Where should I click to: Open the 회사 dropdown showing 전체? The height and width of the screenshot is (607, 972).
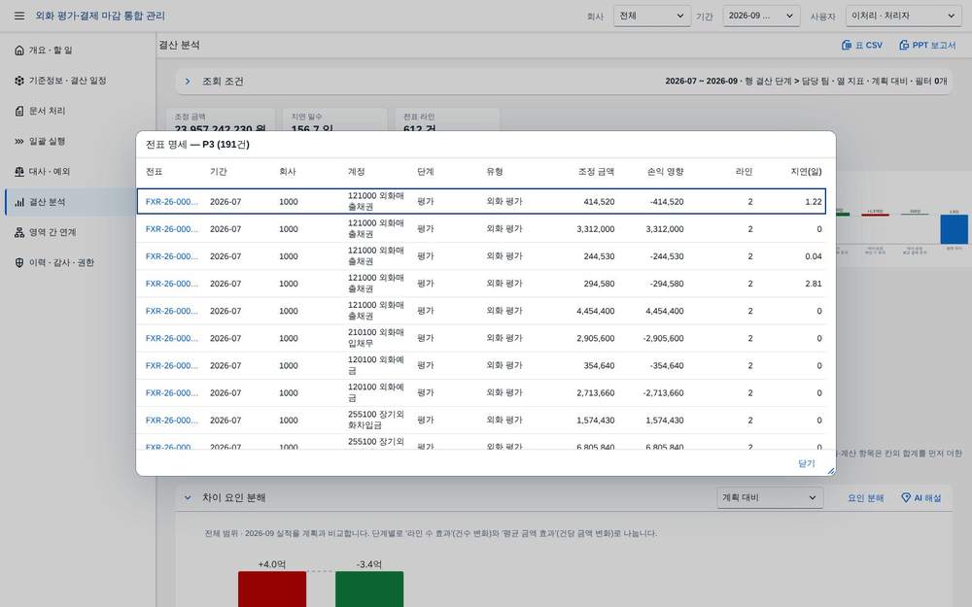pos(651,16)
